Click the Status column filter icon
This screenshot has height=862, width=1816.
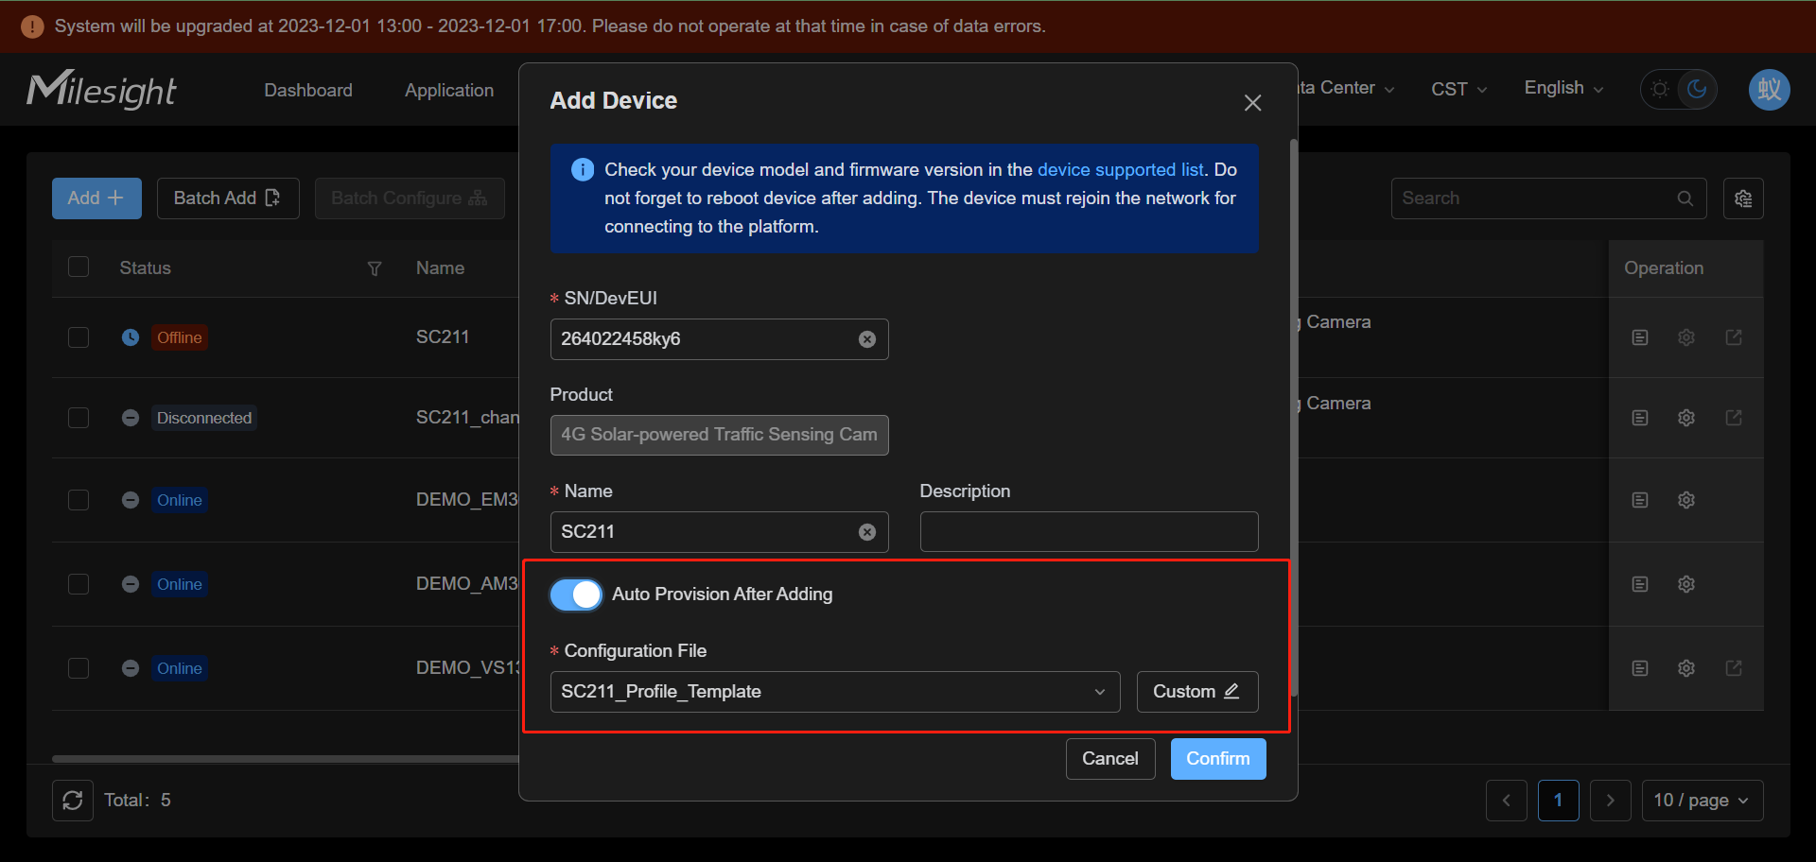coord(375,268)
